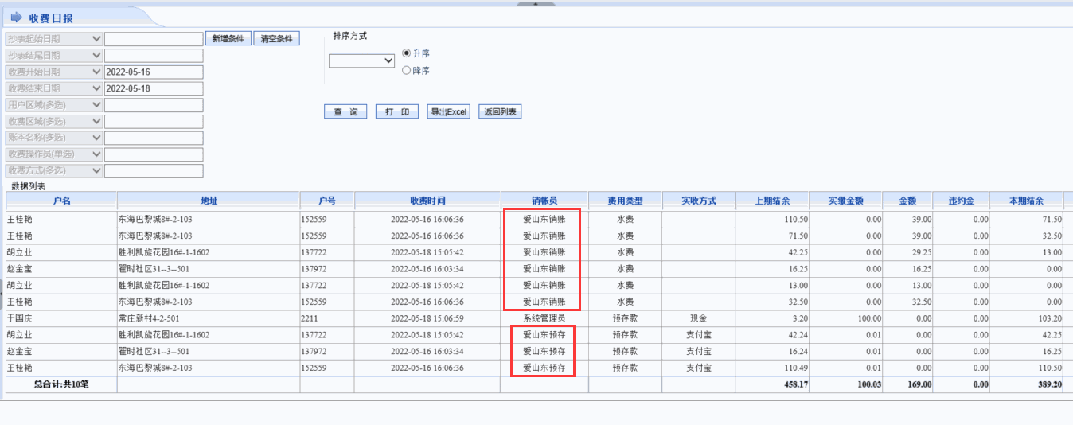Open the 排序方式 sort field dropdown
The image size is (1073, 425).
(x=362, y=61)
